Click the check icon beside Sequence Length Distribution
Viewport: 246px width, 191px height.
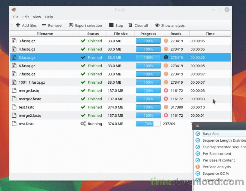[198, 140]
